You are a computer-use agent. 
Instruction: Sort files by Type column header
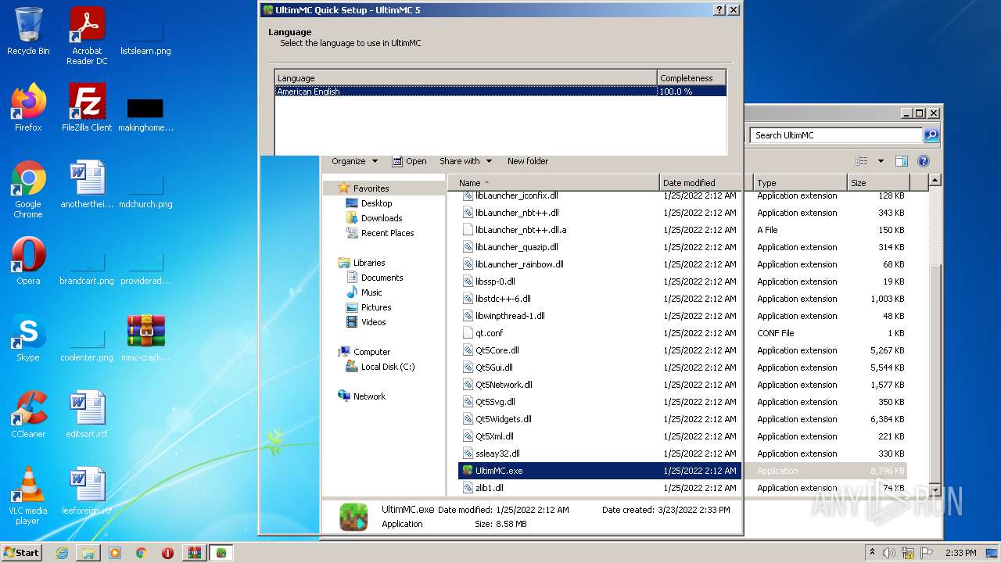pyautogui.click(x=800, y=183)
